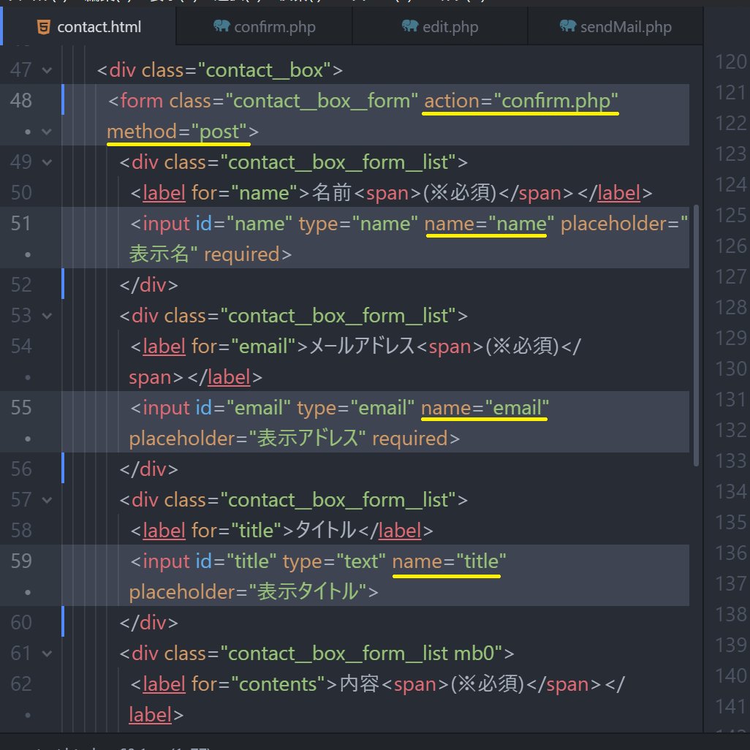The width and height of the screenshot is (750, 750).
Task: Click the method="post" attribute text
Action: 178,132
